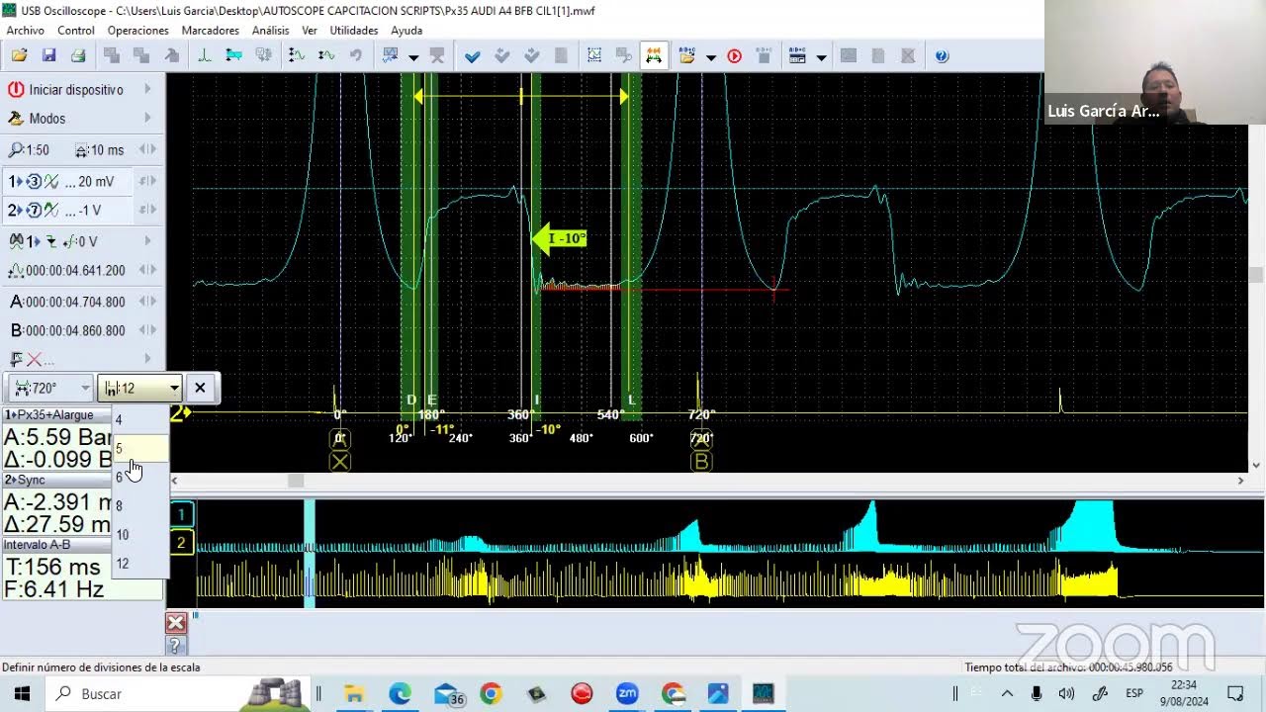Select channel 1 overview label
Screen dimensions: 1266x712
click(x=181, y=514)
